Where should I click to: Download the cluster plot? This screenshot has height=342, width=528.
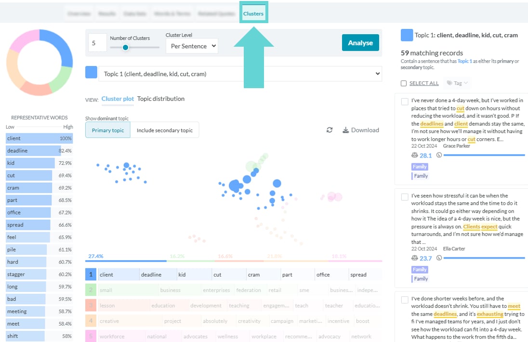(x=361, y=130)
